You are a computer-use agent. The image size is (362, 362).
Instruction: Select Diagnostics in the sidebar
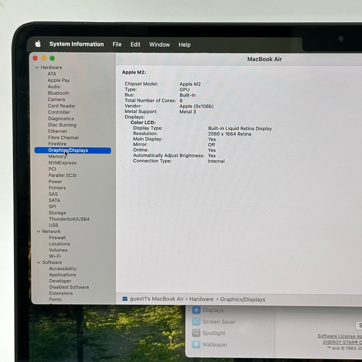coord(61,119)
